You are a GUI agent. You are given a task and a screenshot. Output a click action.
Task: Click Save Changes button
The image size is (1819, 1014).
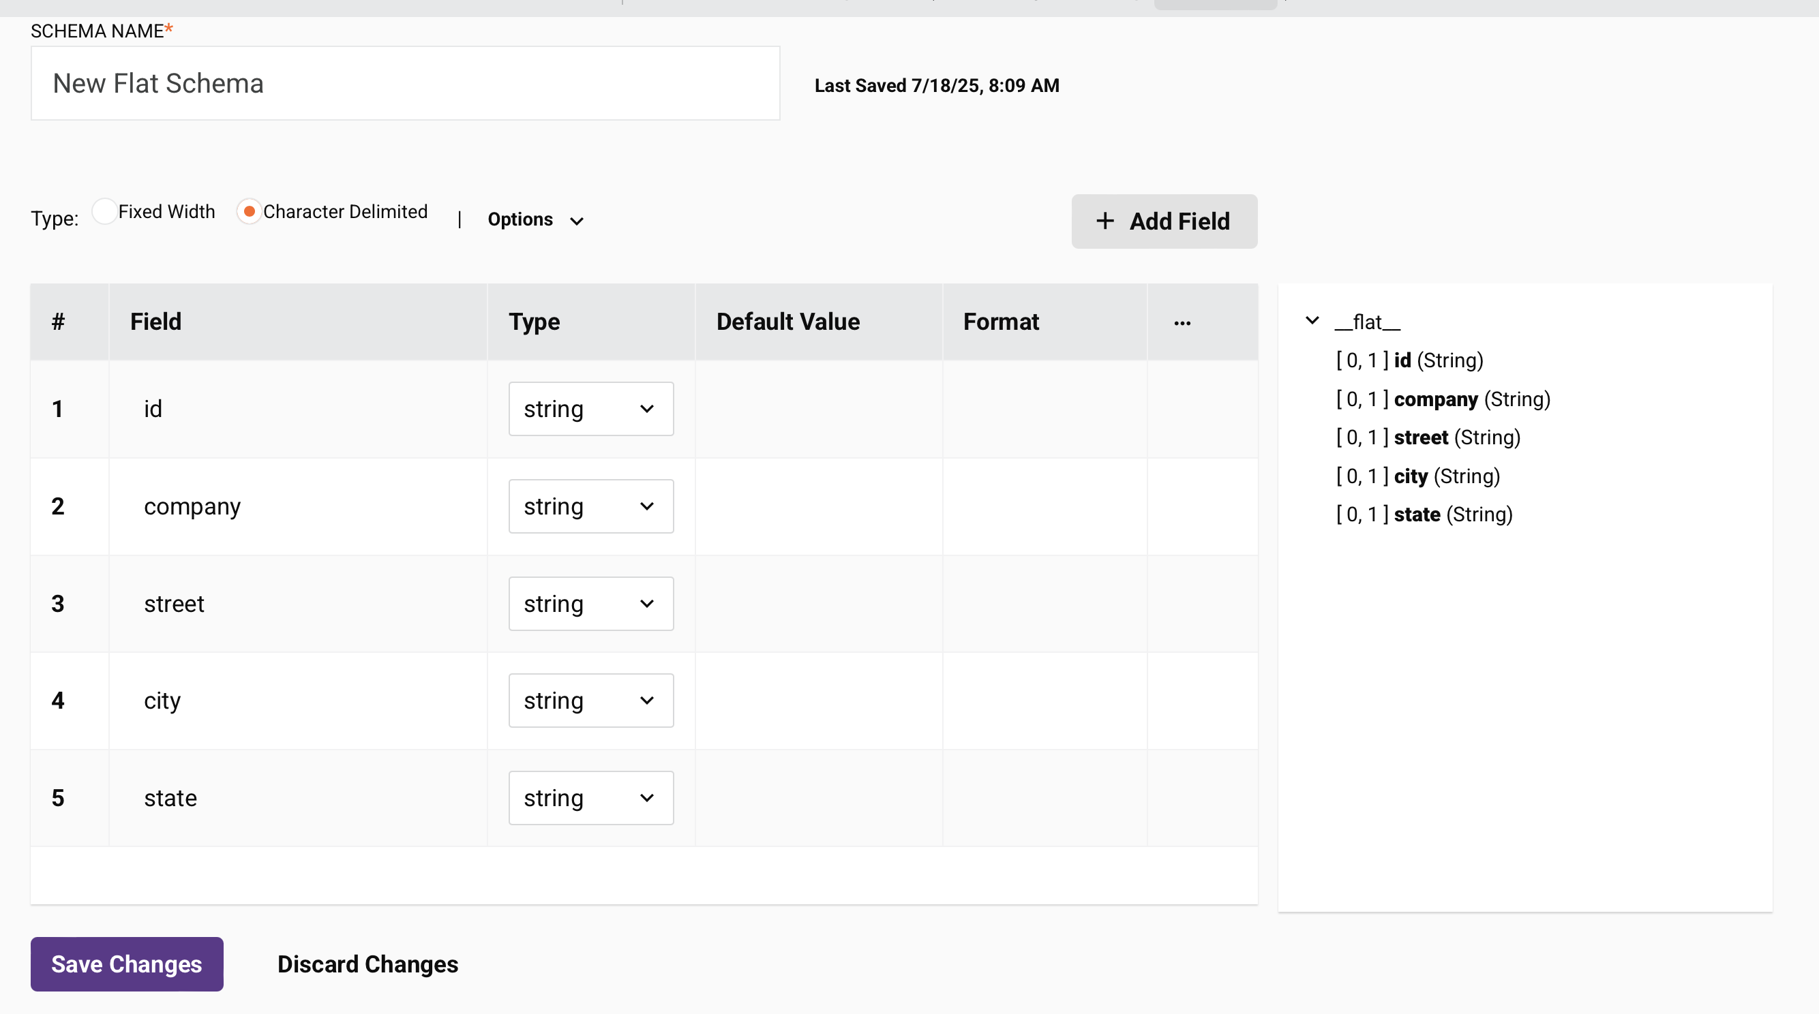tap(127, 964)
